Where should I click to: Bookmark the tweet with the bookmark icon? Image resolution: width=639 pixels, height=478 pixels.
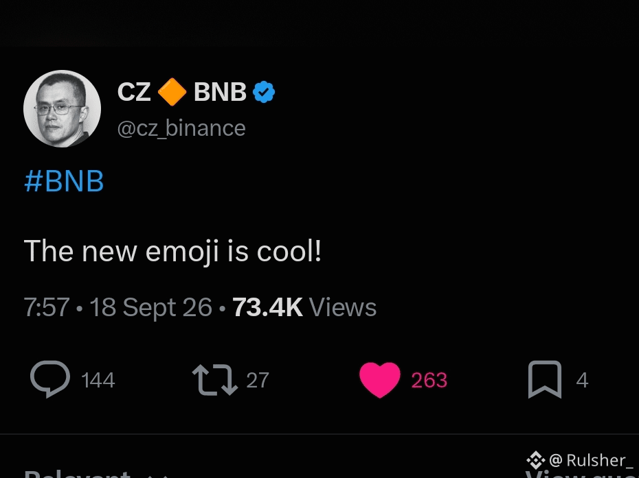click(545, 379)
